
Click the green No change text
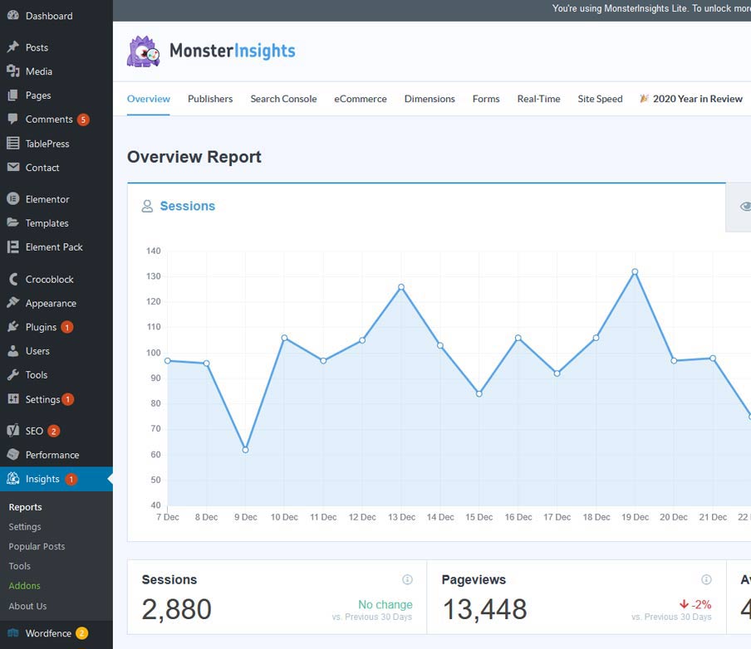385,604
